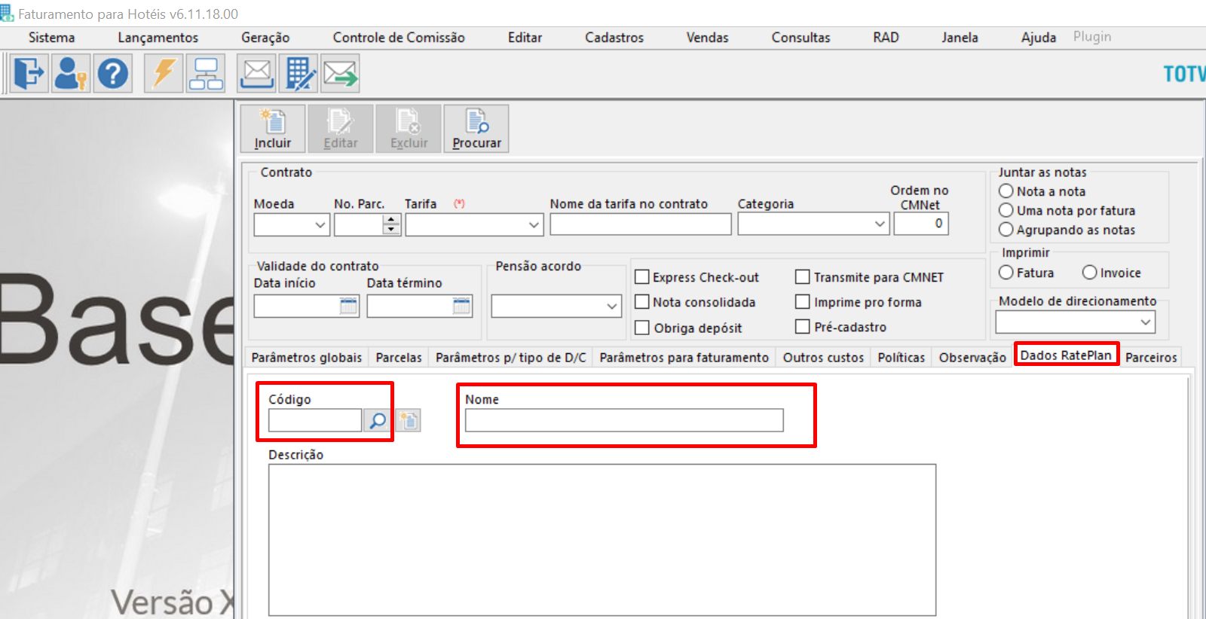Open Parâmetros p/ tipo de D/C tab

(x=510, y=358)
